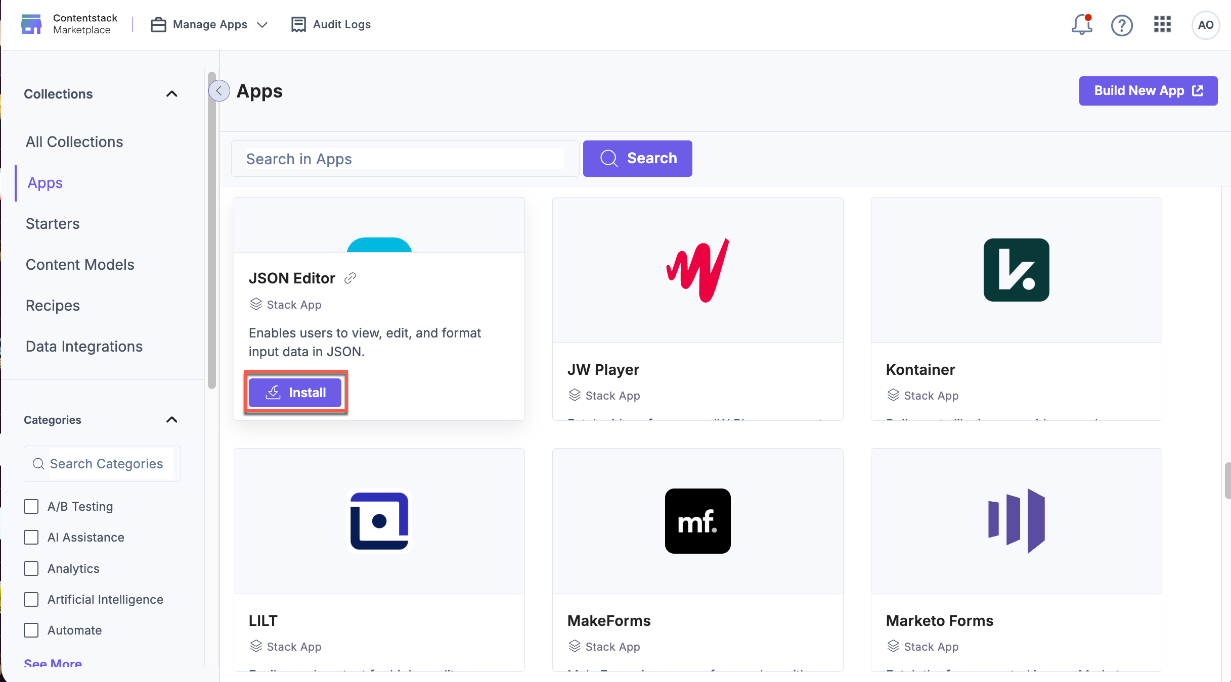This screenshot has height=682, width=1231.
Task: Click the Stack App icon under MakeForms
Action: [575, 646]
